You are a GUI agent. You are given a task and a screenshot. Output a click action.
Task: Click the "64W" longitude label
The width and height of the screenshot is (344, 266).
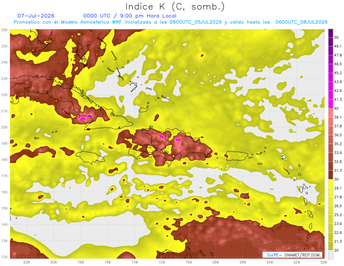[270, 262]
